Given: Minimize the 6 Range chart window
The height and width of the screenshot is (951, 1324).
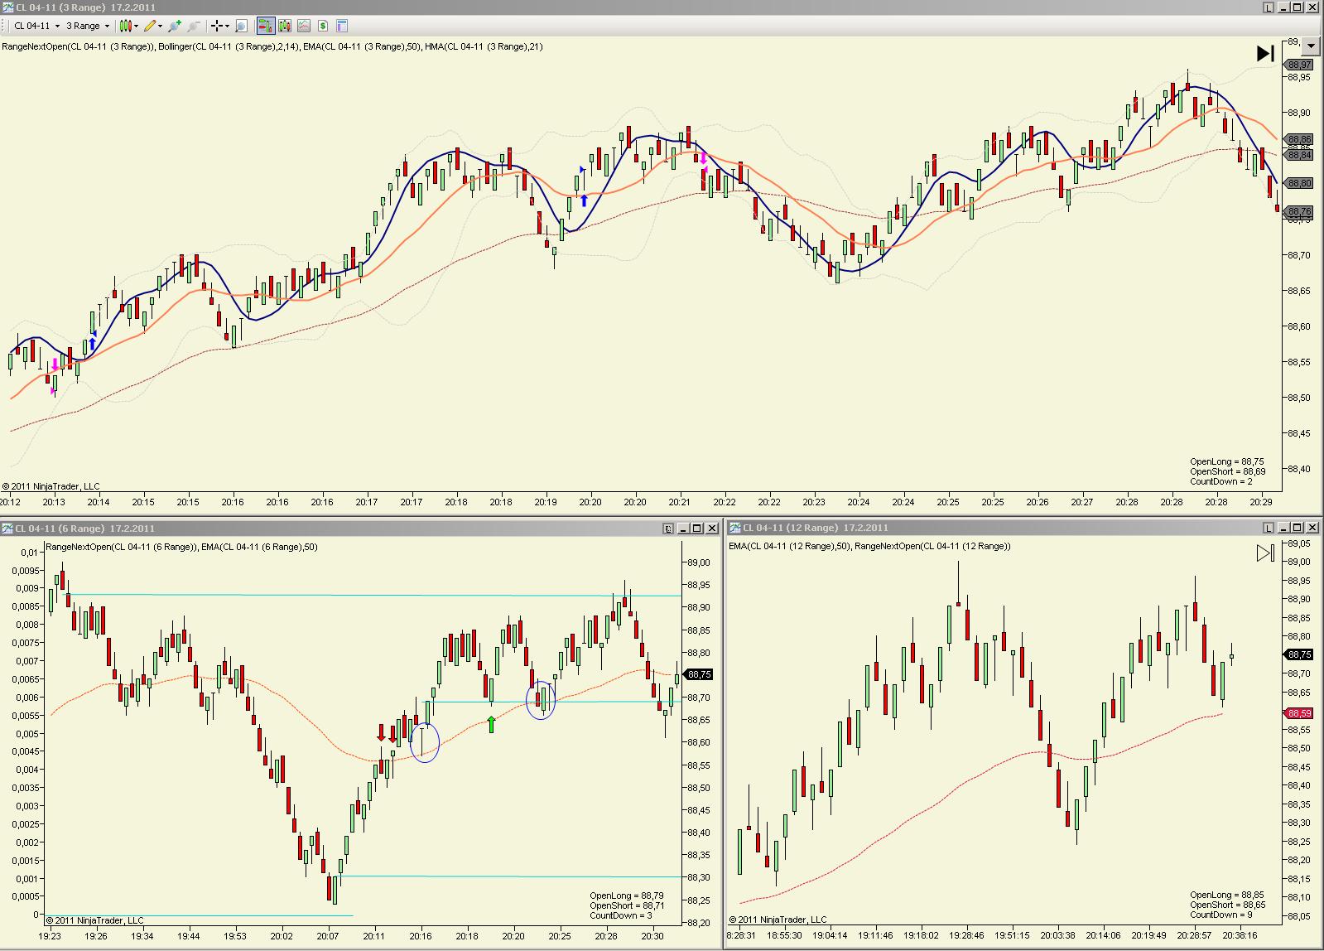Looking at the screenshot, I should 684,529.
